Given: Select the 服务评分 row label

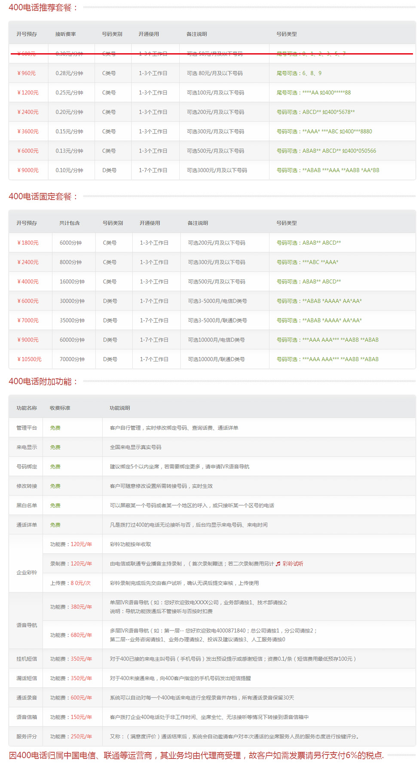Looking at the screenshot, I should tap(27, 737).
